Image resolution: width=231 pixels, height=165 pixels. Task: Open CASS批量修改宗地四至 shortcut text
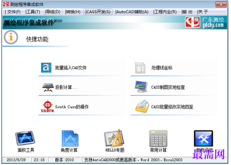[x=172, y=107]
